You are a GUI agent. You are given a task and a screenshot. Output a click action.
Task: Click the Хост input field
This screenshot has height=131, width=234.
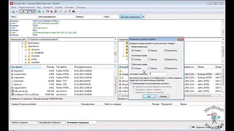(27, 17)
